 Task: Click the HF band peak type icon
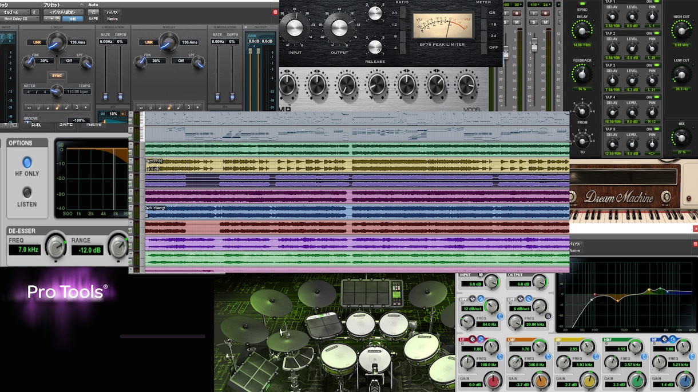[664, 339]
